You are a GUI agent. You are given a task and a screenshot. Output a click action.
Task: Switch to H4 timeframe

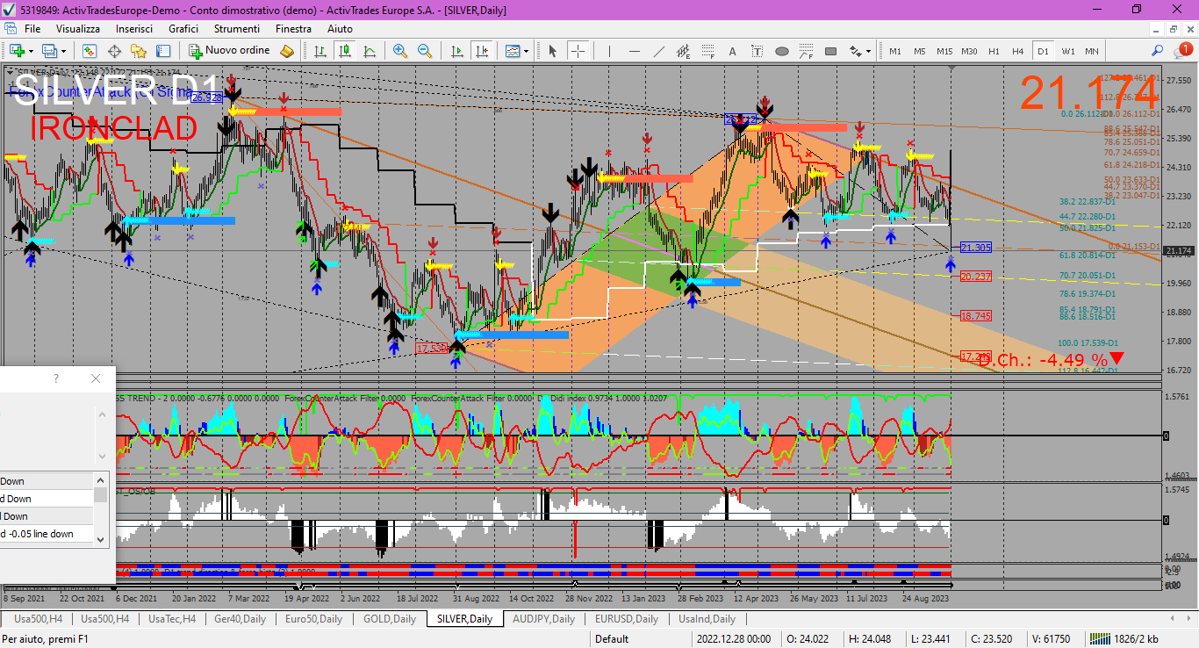[x=1017, y=51]
